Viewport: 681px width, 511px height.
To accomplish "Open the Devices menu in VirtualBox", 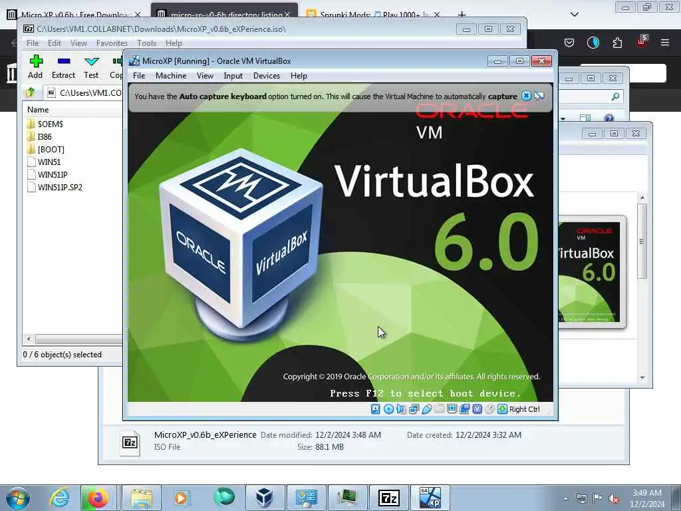I will click(x=267, y=76).
